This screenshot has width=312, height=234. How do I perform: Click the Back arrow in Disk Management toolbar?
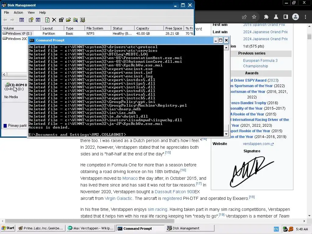click(x=5, y=20)
